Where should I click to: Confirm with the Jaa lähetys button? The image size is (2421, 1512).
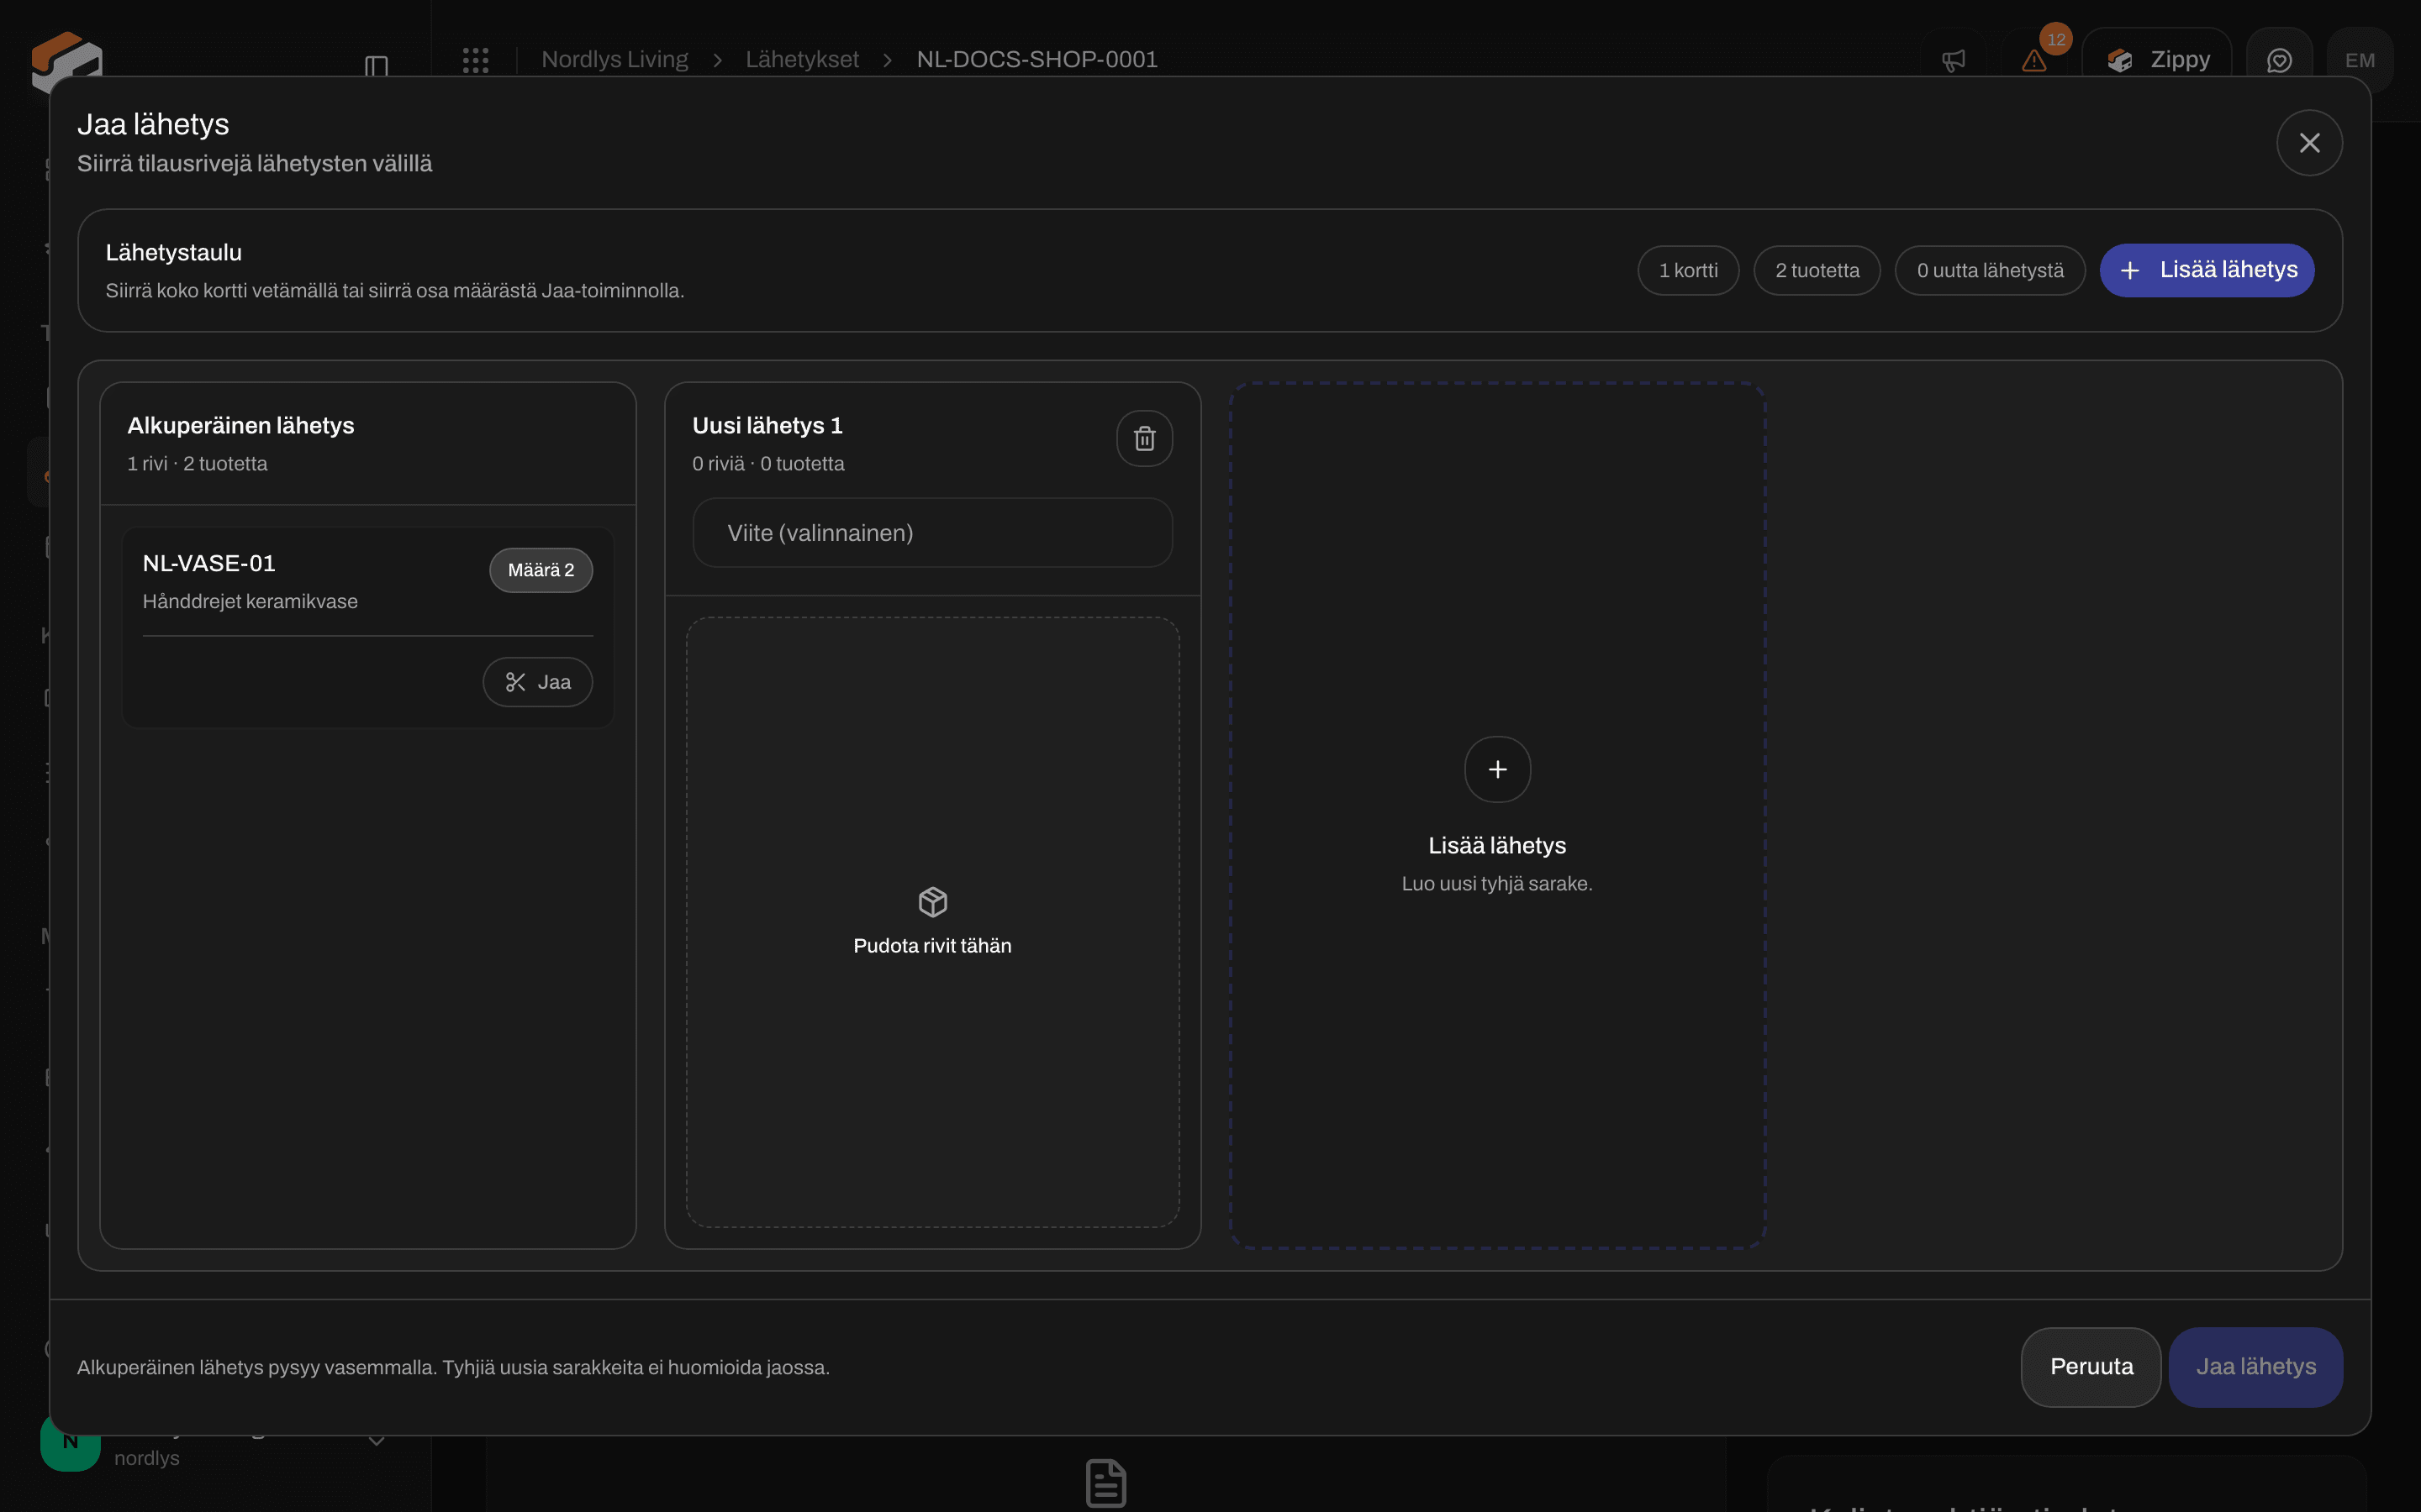tap(2256, 1367)
